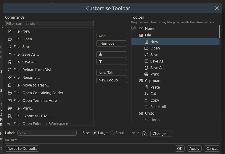Click the New Tab button
This screenshot has height=154, width=225.
tap(112, 73)
